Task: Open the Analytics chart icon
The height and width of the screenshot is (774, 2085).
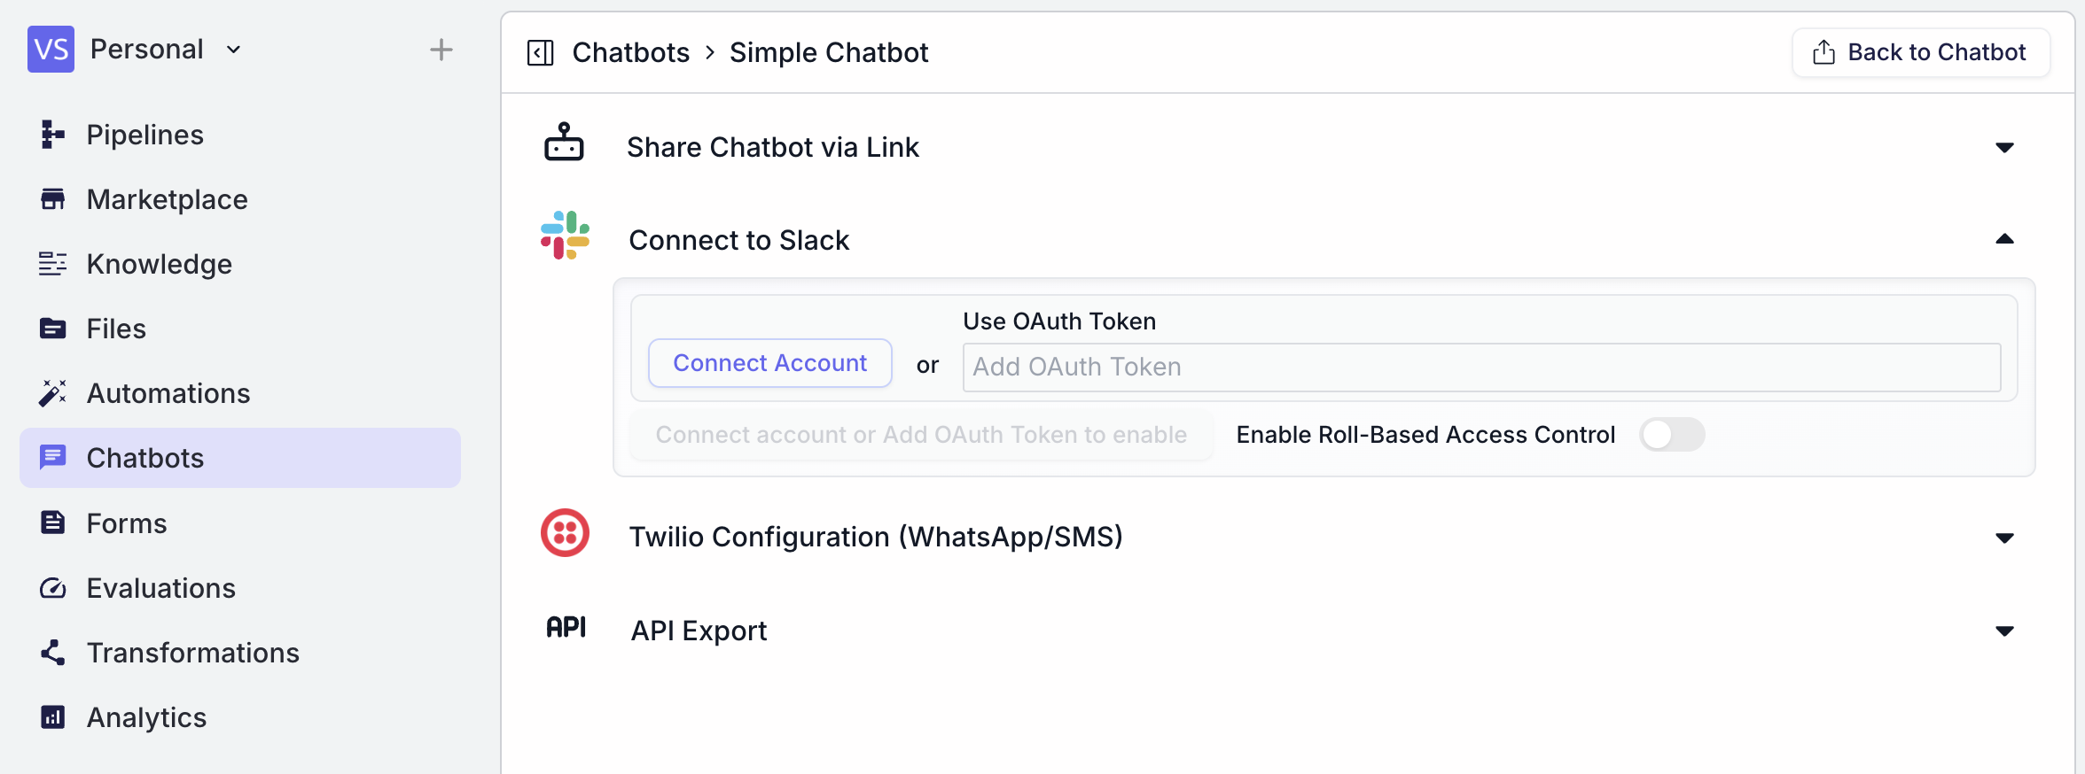Action: point(51,717)
